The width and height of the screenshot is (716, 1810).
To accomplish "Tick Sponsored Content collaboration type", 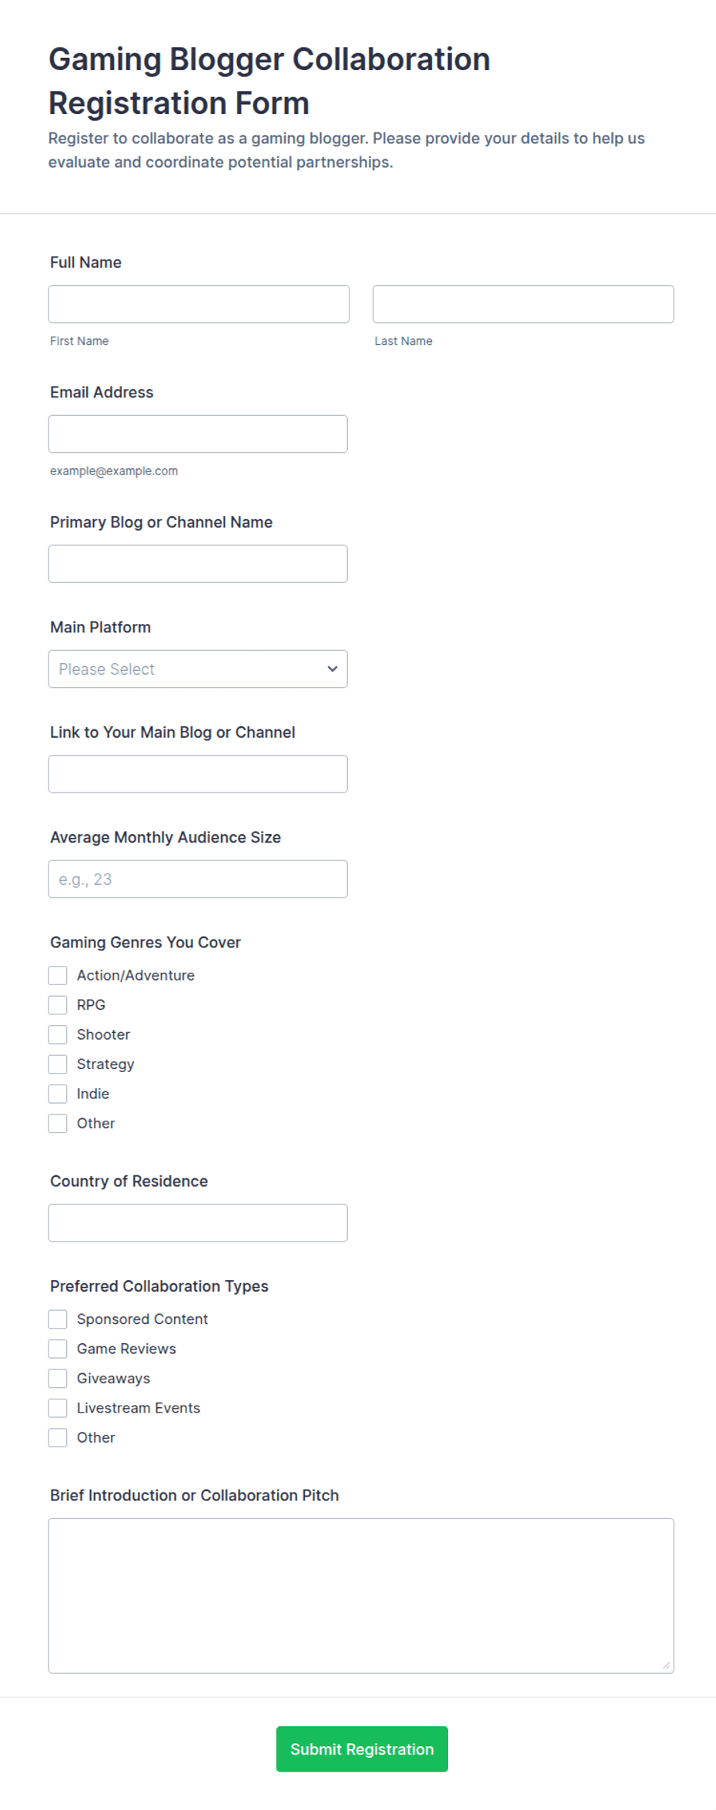I will (x=58, y=1319).
